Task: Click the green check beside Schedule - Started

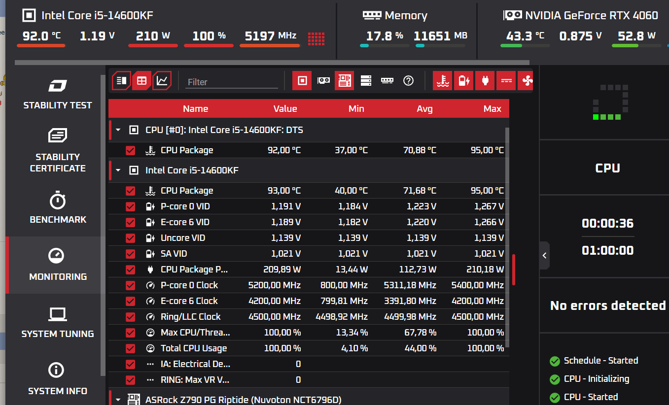Action: (x=555, y=361)
